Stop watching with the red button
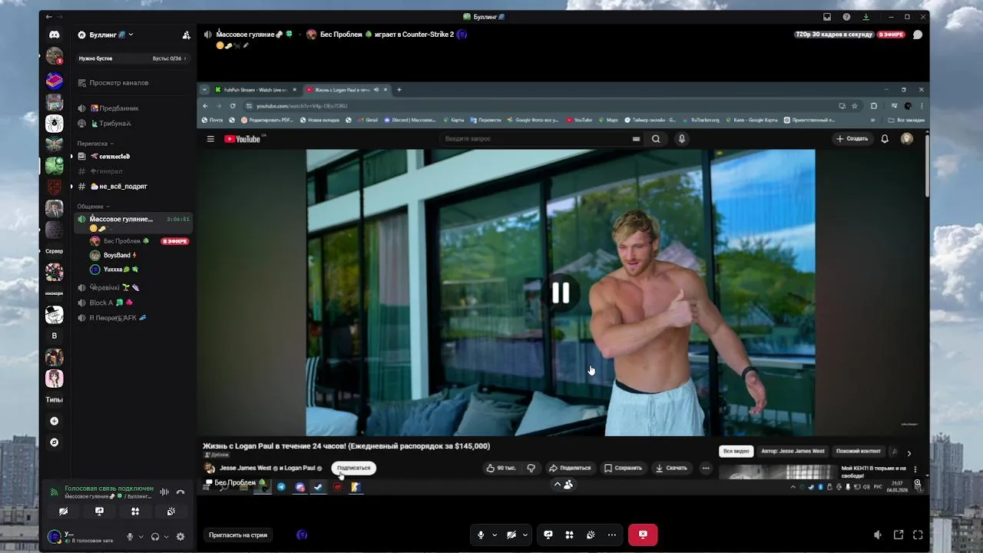This screenshot has height=553, width=983. click(643, 535)
